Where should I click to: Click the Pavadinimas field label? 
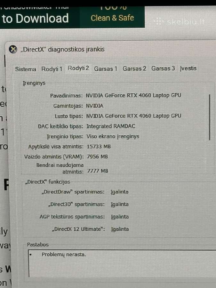click(x=66, y=96)
